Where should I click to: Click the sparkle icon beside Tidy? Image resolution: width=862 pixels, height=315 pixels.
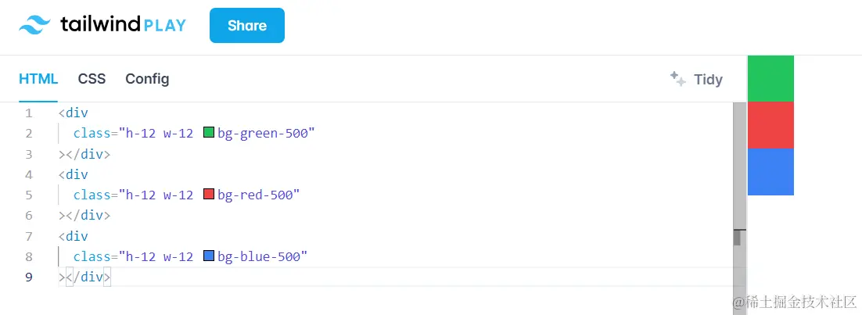tap(677, 78)
